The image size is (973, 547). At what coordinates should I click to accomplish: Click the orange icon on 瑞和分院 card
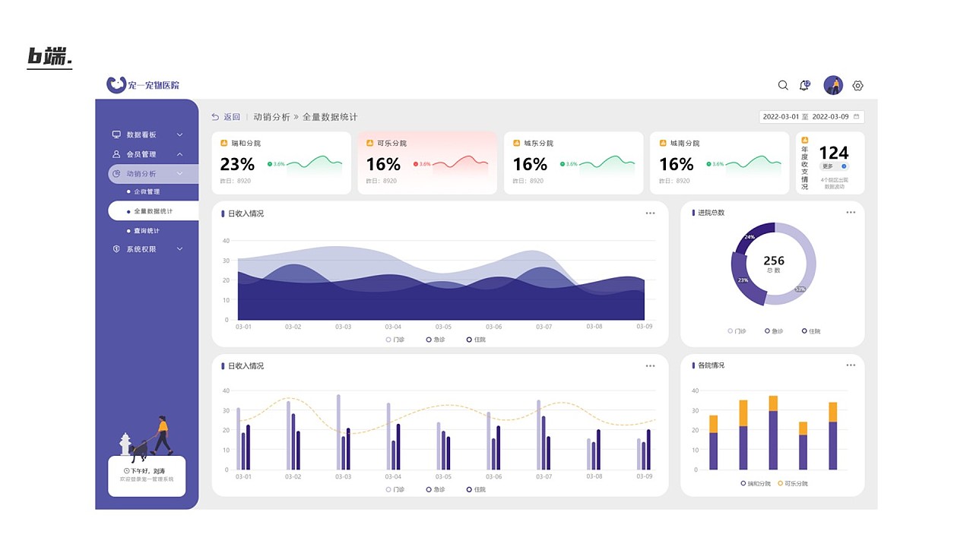(x=223, y=143)
